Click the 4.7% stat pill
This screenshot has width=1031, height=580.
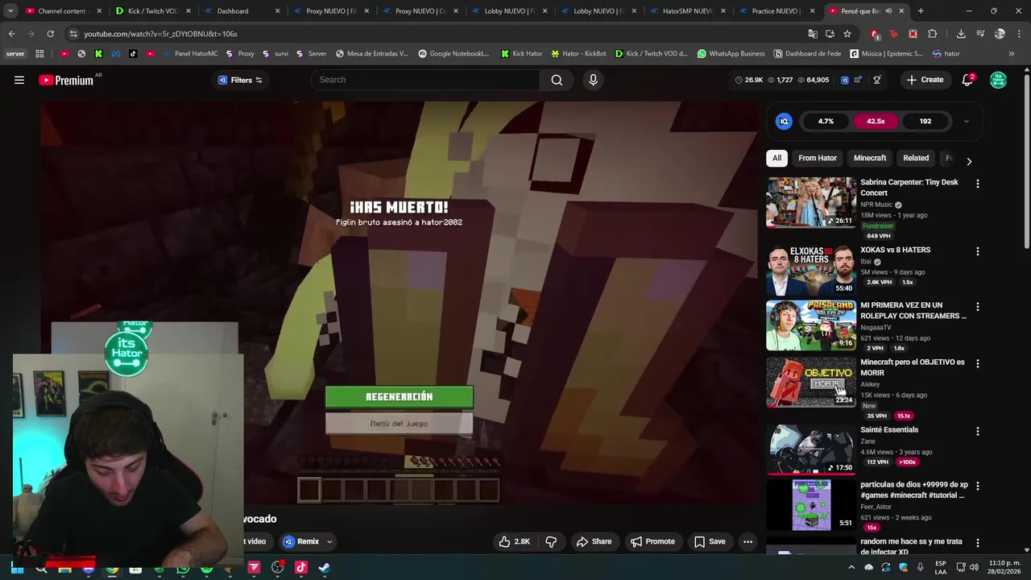826,122
